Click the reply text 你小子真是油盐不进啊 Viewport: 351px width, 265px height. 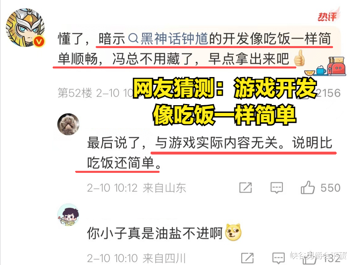tap(155, 233)
